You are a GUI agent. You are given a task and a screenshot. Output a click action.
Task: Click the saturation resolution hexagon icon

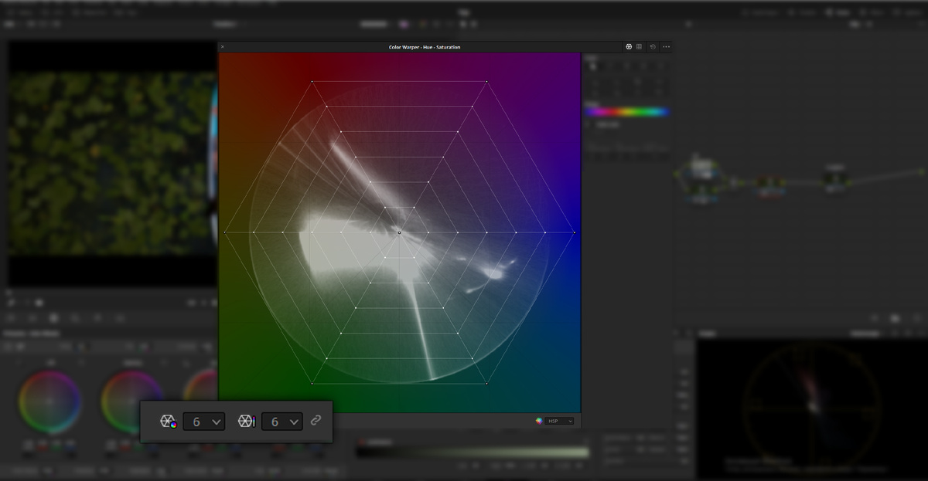coord(247,422)
